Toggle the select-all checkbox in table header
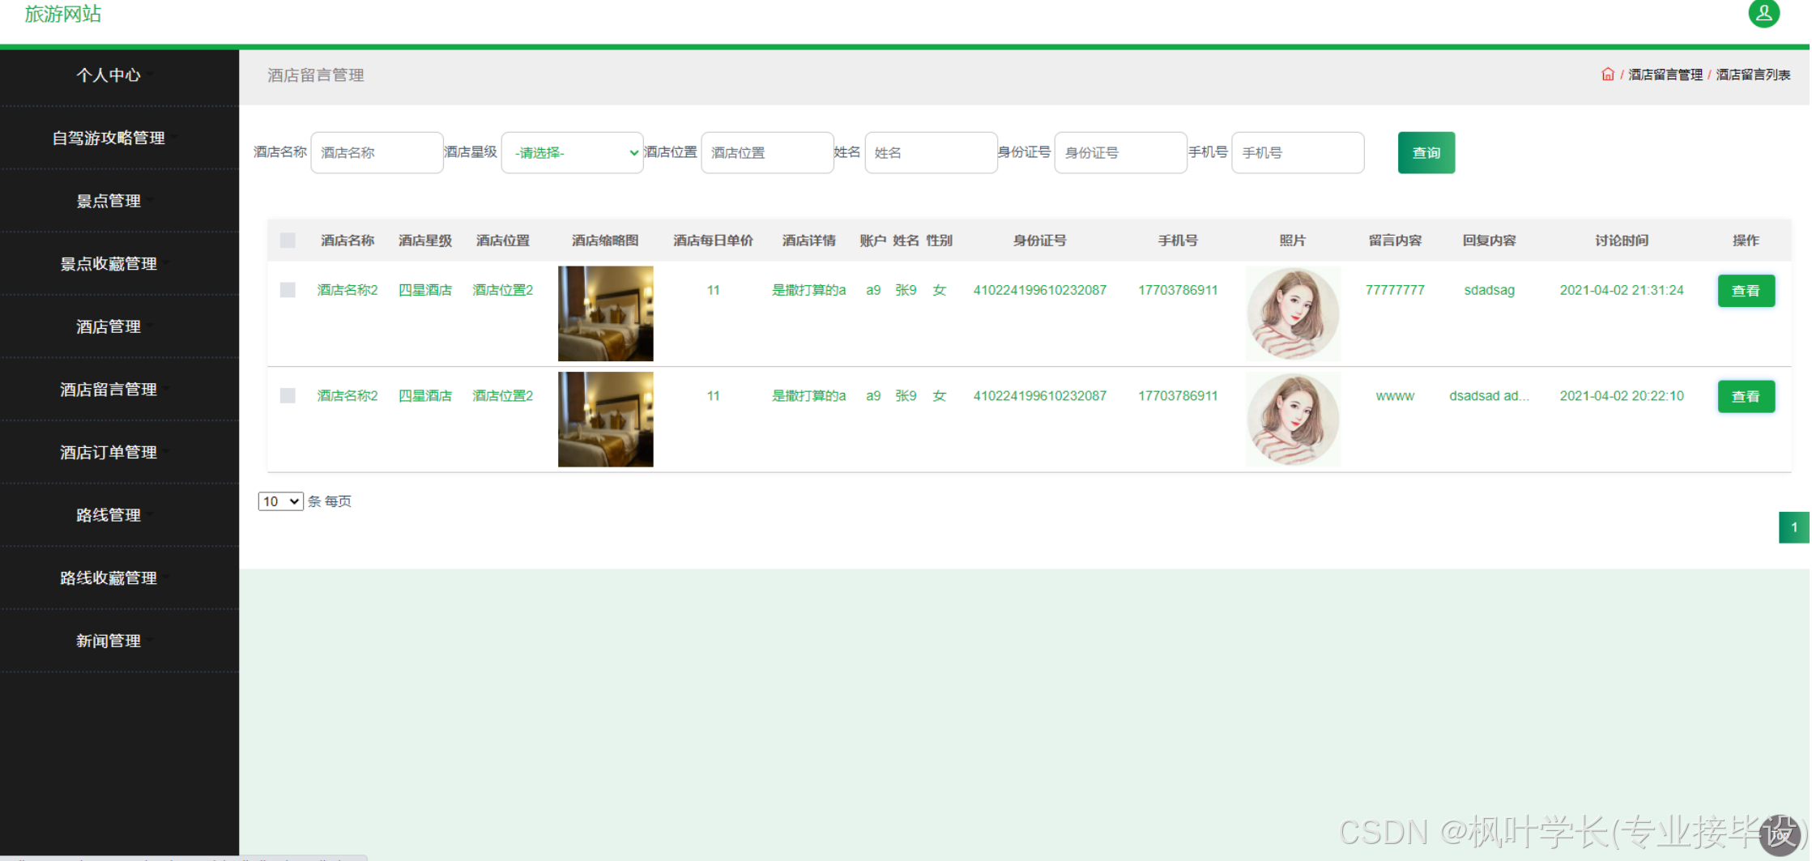 coord(288,241)
